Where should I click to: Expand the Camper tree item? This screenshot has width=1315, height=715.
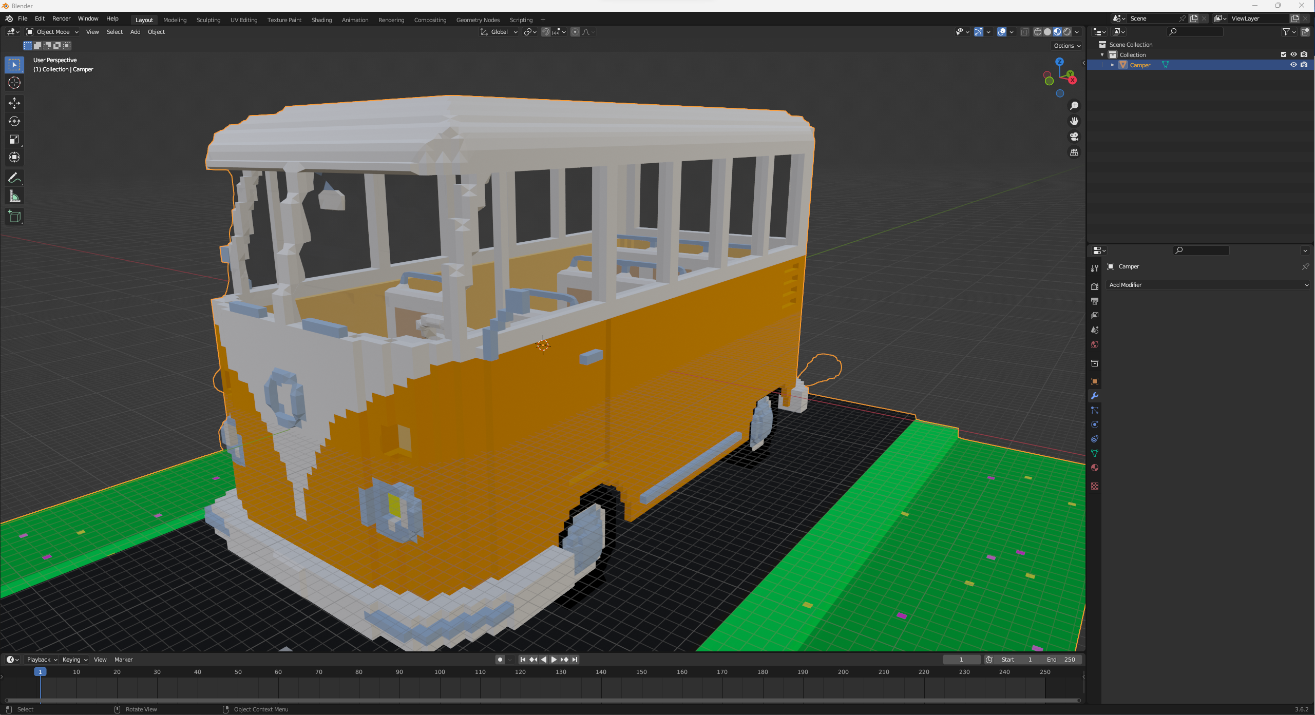[x=1112, y=65]
